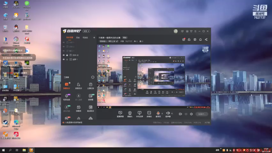Screen dimensions: 272x153
Task: Open the 歌词助手 tool
Action: 90,108
